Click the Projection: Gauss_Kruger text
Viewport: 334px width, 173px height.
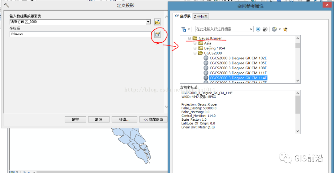[199, 104]
